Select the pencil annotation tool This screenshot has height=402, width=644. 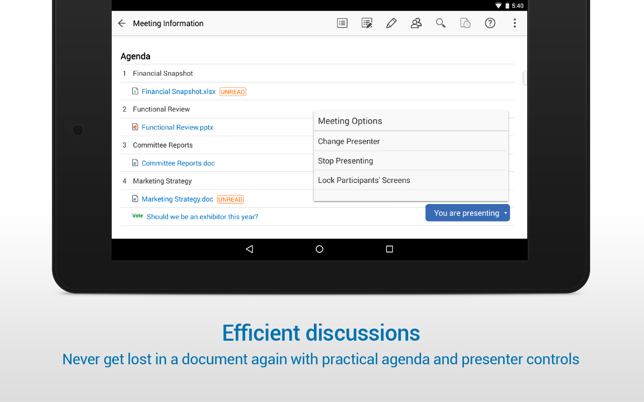391,23
